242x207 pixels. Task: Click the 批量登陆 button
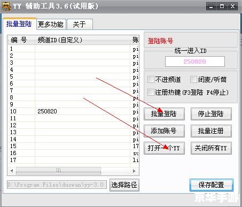(x=164, y=114)
